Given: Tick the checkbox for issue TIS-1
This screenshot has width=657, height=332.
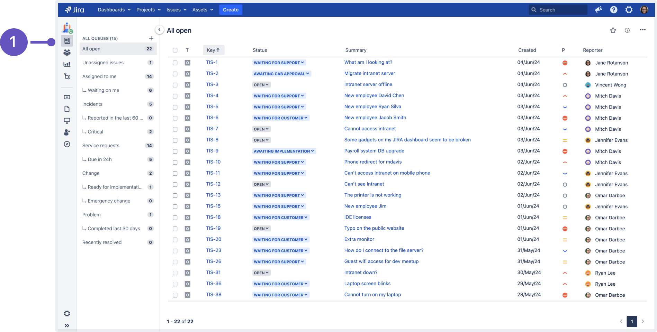Looking at the screenshot, I should [175, 63].
